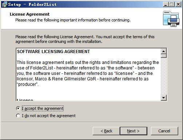Close the Folder2List Setup window

[178, 4]
